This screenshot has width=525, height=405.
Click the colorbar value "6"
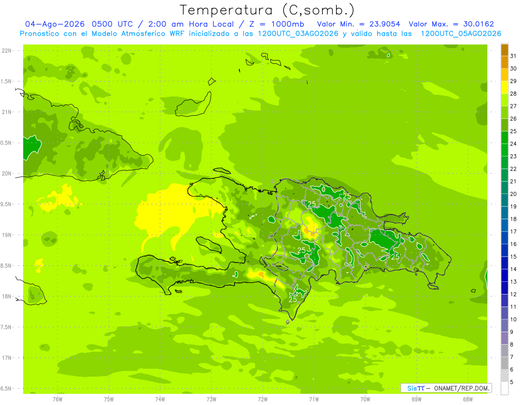click(512, 370)
